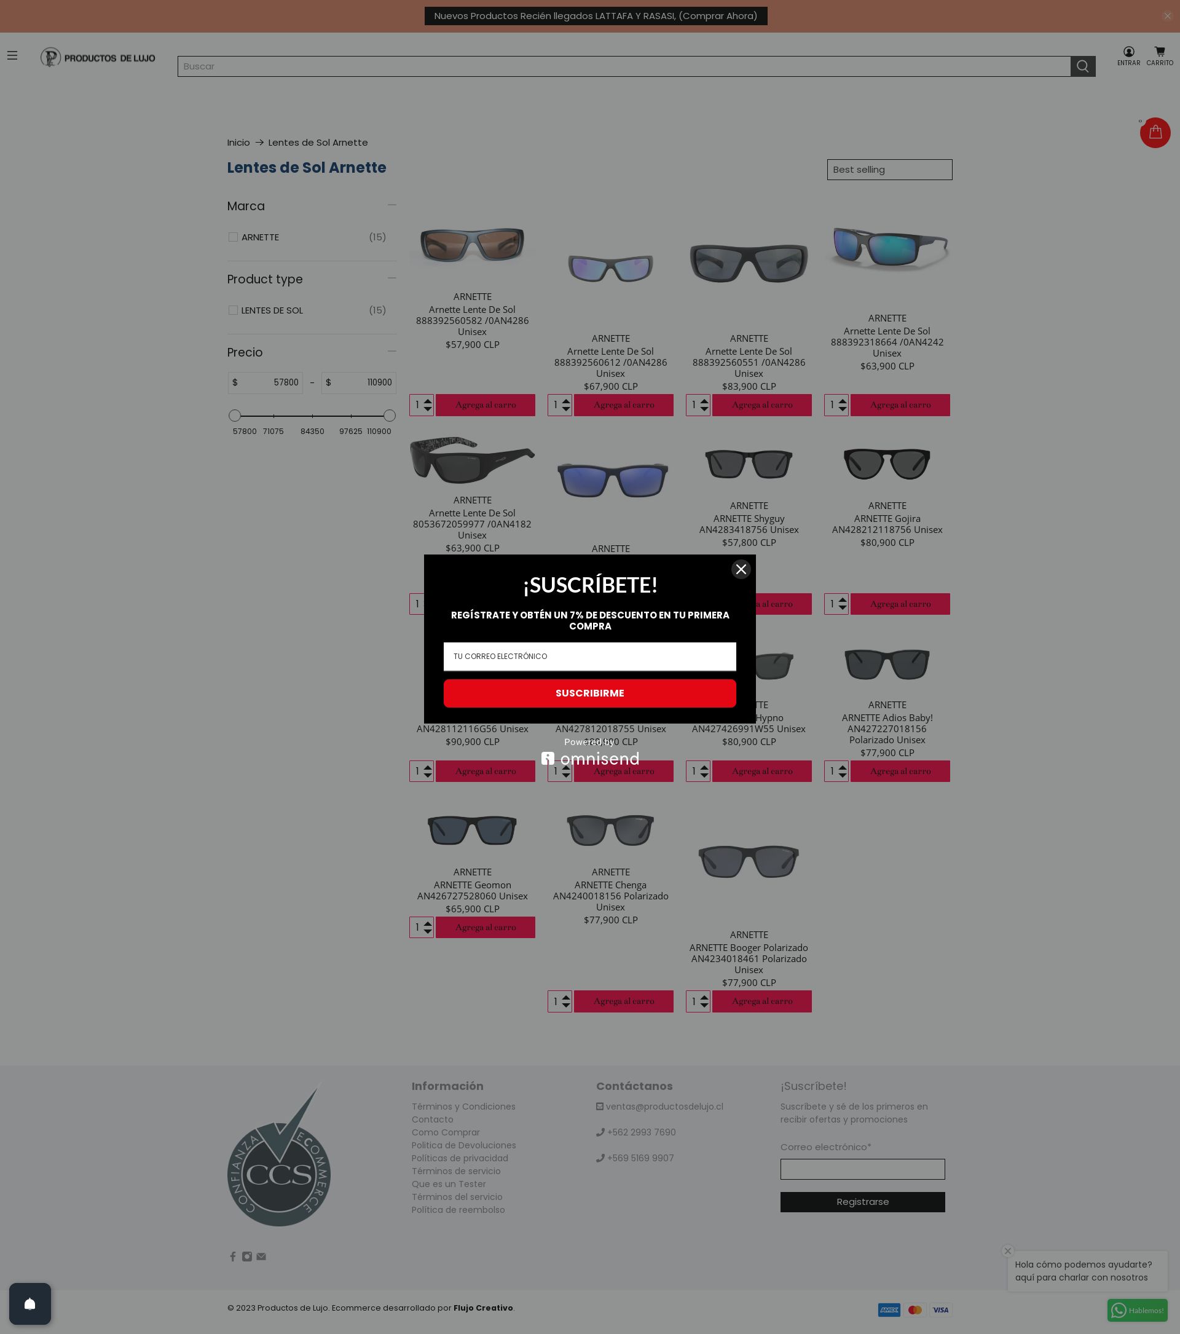The height and width of the screenshot is (1334, 1180).
Task: Add ARNETTE Geomon to cart
Action: click(486, 928)
